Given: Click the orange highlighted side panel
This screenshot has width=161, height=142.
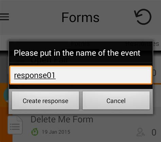Looking at the screenshot, I should (x=6, y=113).
